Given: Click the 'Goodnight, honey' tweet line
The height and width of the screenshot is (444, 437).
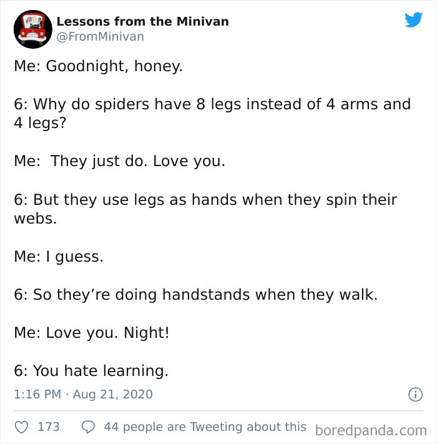Looking at the screenshot, I should point(98,66).
